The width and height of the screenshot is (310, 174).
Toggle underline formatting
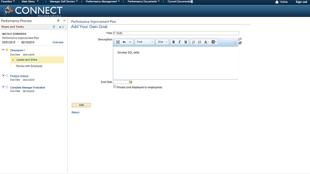186,42
